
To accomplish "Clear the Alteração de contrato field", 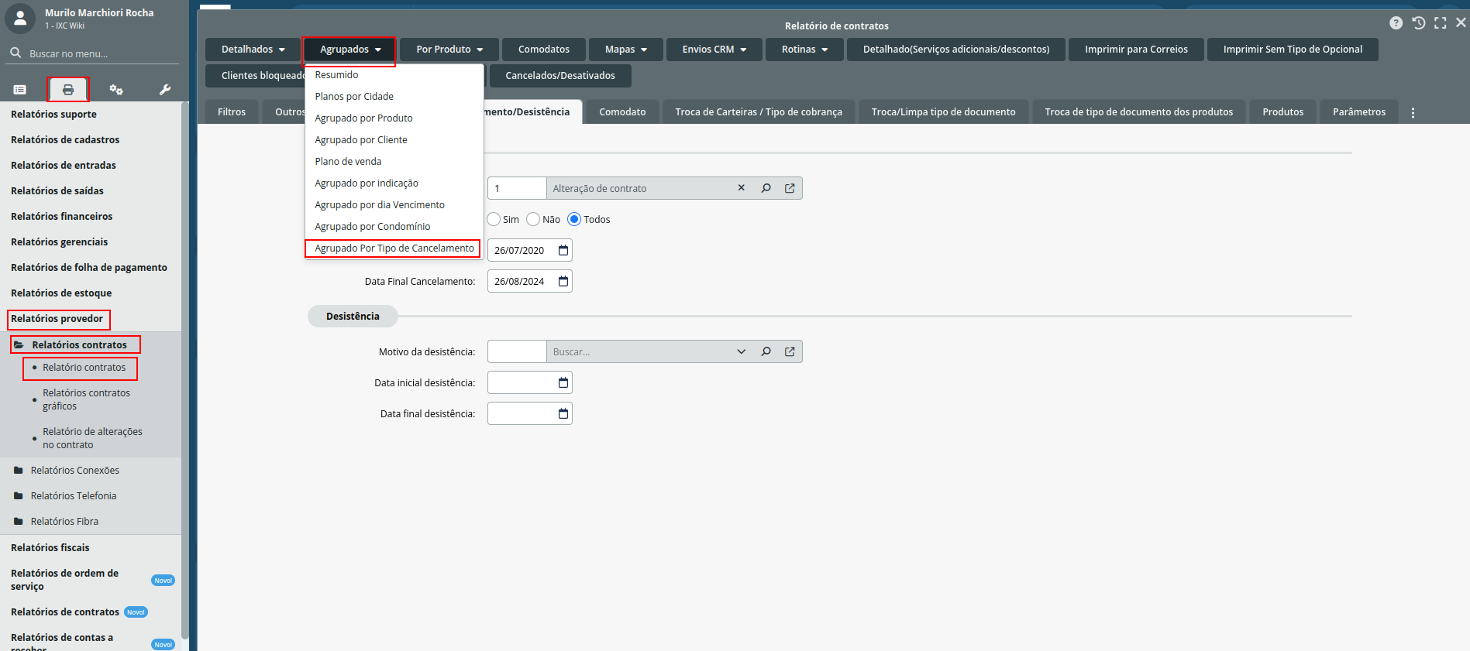I will (x=742, y=188).
